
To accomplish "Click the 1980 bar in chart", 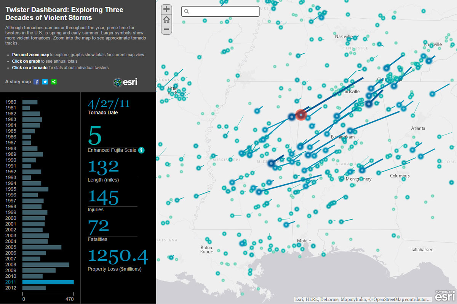I will 30,102.
